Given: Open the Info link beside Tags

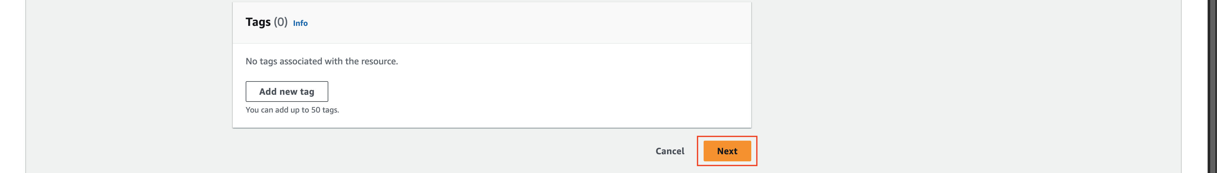Looking at the screenshot, I should 300,23.
